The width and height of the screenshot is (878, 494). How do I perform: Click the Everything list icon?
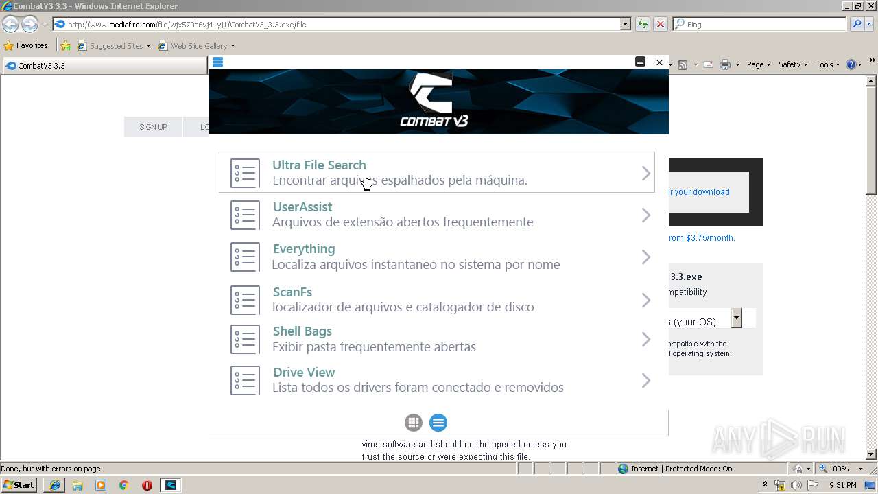coord(245,257)
